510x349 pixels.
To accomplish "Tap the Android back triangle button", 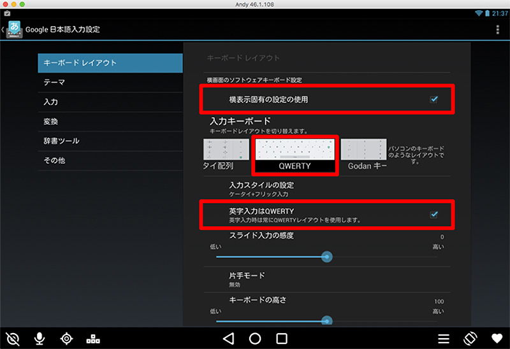I will click(228, 339).
